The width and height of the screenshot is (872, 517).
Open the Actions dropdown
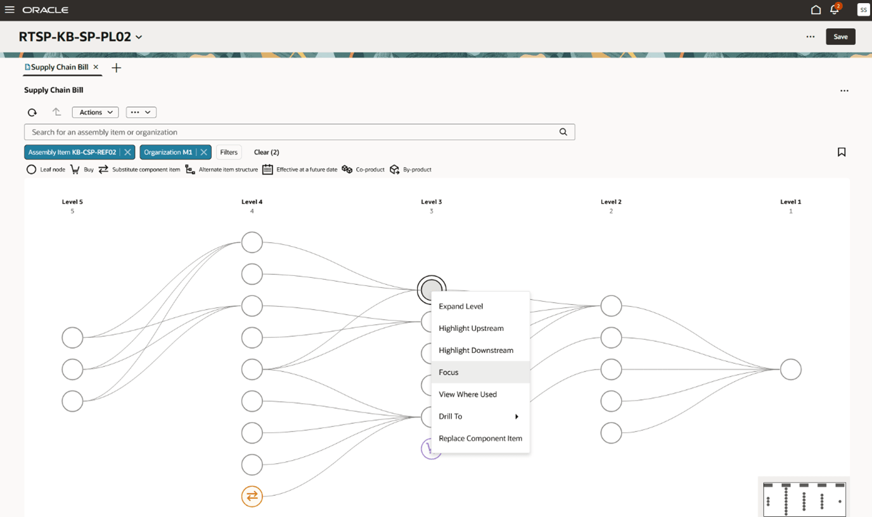[95, 112]
